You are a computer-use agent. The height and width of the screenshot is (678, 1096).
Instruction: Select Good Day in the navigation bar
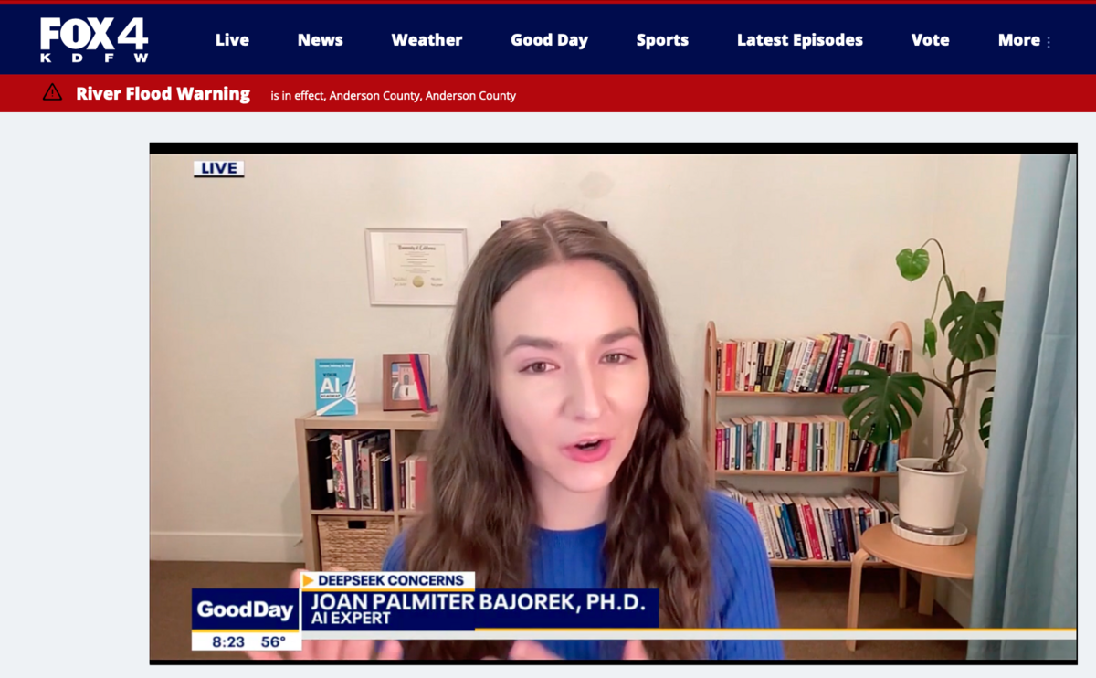click(x=549, y=40)
